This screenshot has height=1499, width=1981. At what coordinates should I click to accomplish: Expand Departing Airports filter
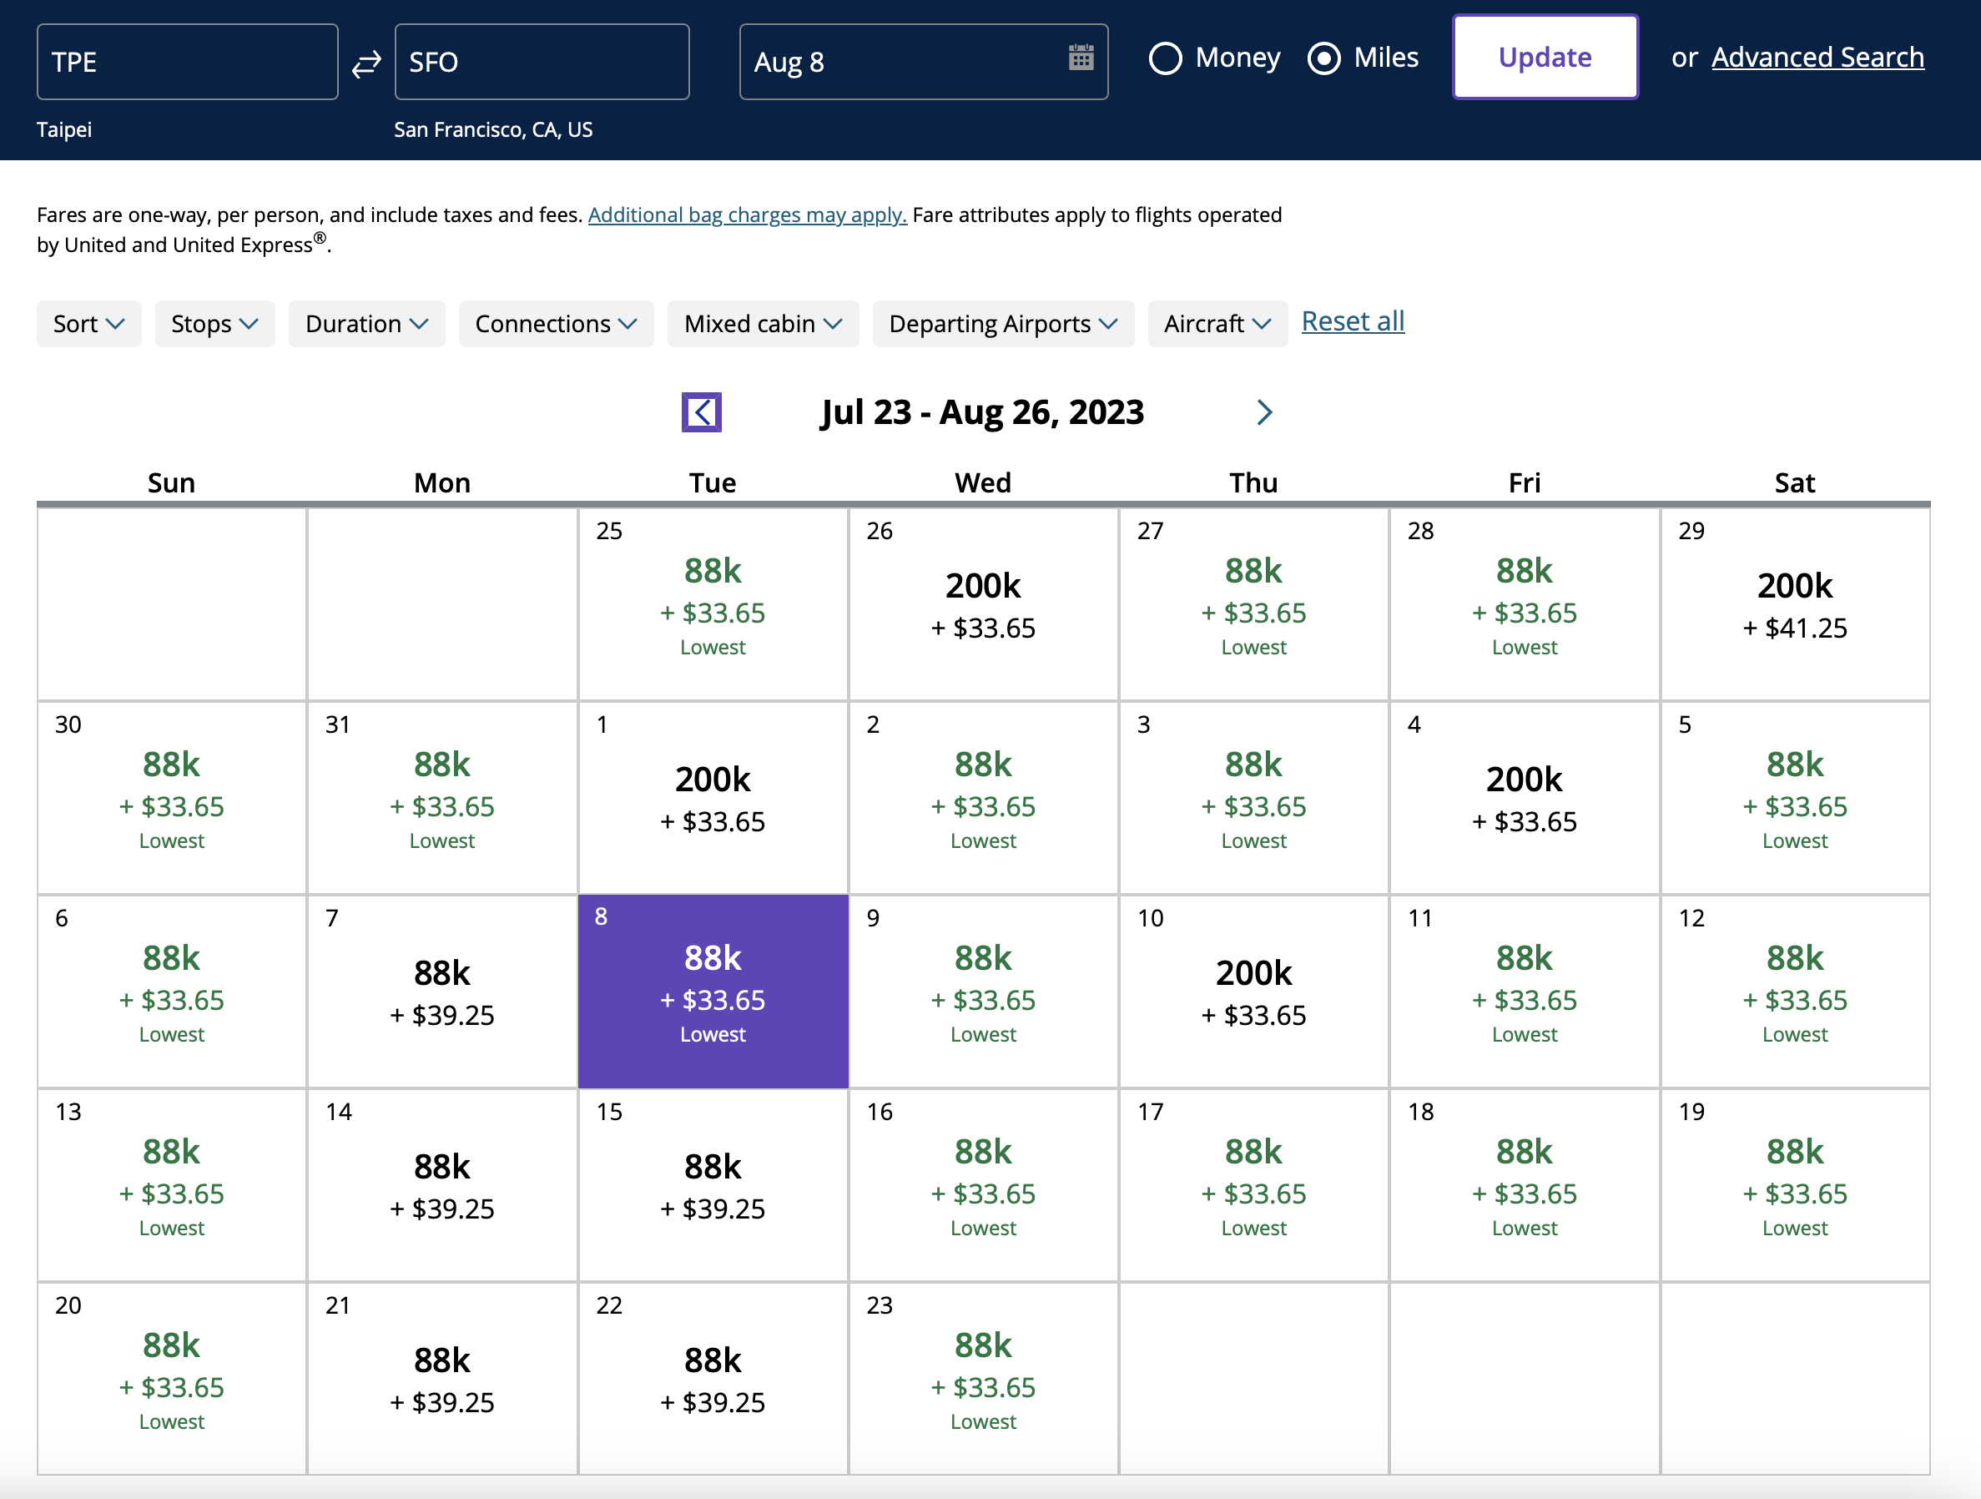tap(1002, 324)
